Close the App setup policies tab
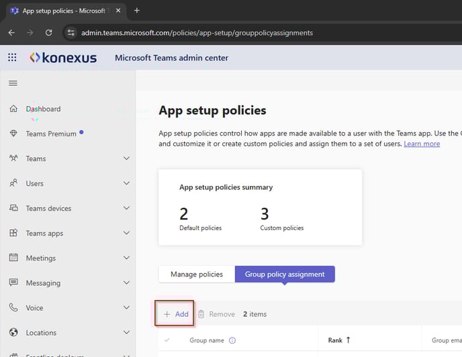This screenshot has height=357, width=462. coord(118,11)
